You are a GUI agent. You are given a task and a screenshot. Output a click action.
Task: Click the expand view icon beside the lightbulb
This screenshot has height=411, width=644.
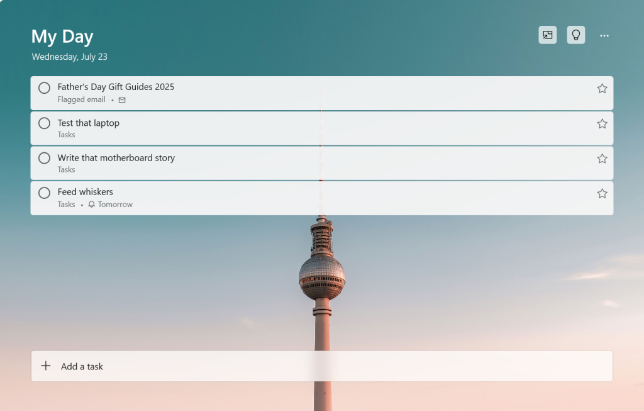pyautogui.click(x=547, y=35)
